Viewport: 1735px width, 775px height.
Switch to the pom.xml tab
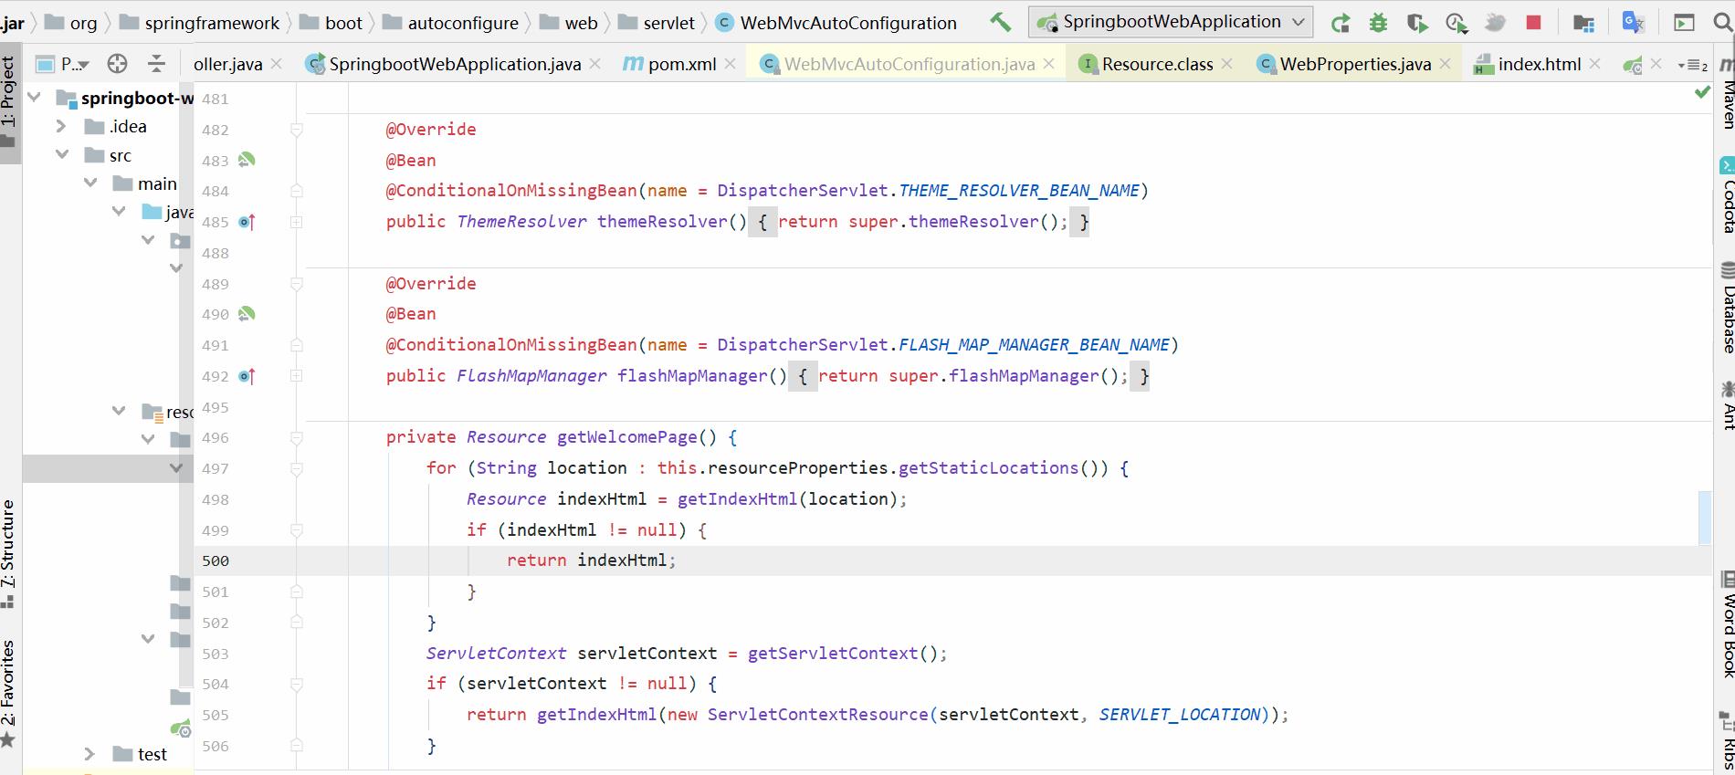(x=682, y=64)
